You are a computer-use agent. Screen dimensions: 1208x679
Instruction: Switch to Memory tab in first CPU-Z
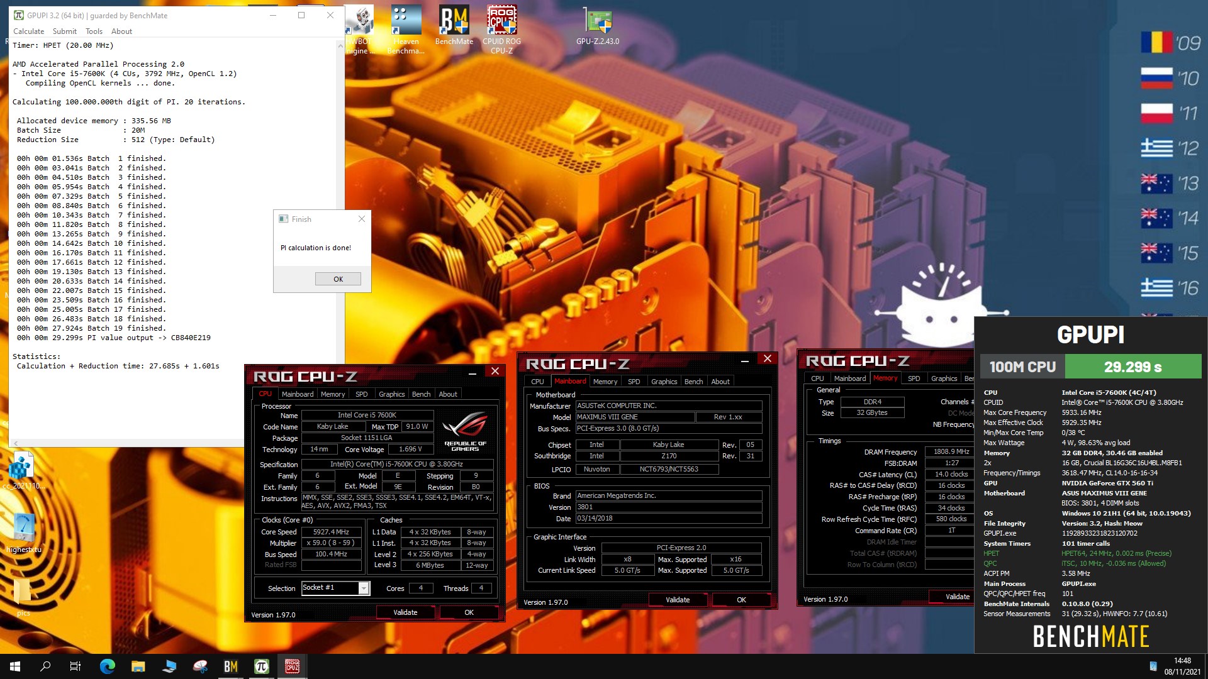(x=333, y=394)
